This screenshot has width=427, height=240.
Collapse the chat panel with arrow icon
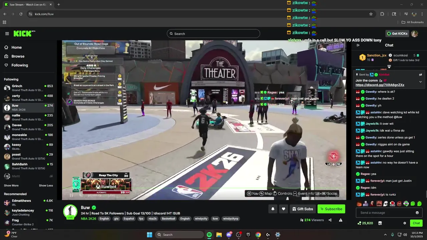tap(358, 45)
